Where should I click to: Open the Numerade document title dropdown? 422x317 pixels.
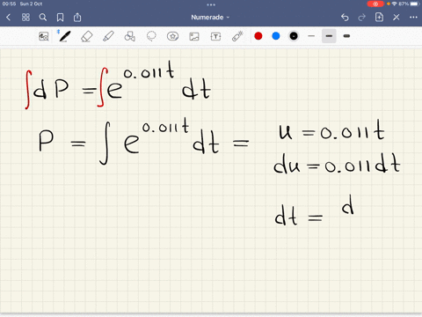[x=210, y=18]
